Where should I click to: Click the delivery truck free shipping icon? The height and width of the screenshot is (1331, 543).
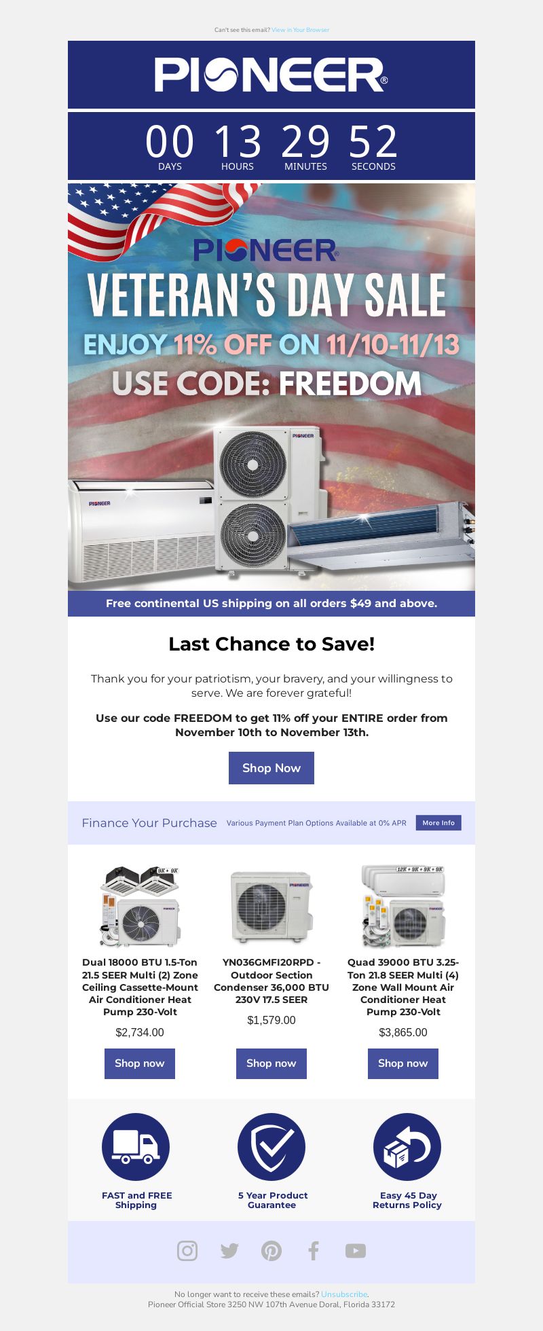pyautogui.click(x=136, y=1147)
